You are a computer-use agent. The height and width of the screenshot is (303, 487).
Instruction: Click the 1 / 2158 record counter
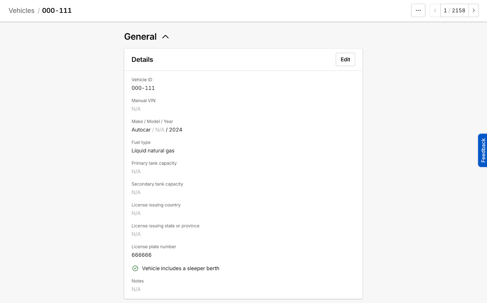[x=454, y=10]
